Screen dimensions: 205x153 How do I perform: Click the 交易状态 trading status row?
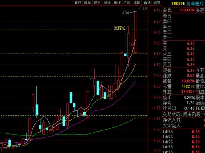tap(184, 115)
